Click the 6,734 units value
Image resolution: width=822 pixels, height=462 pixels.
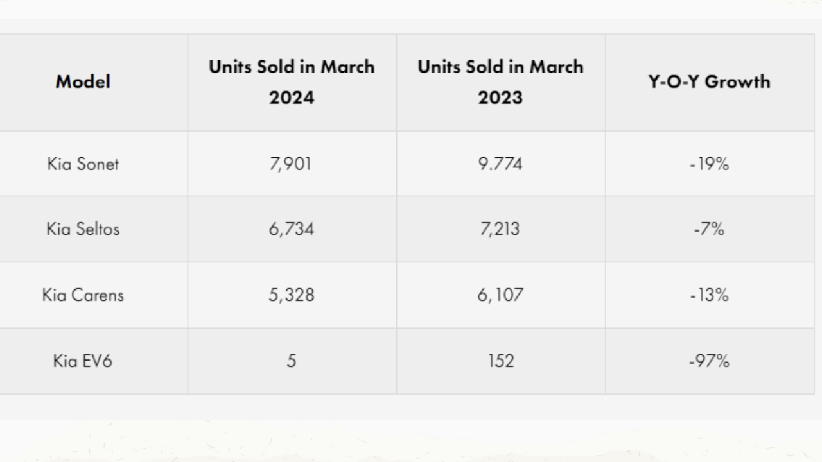tap(292, 229)
